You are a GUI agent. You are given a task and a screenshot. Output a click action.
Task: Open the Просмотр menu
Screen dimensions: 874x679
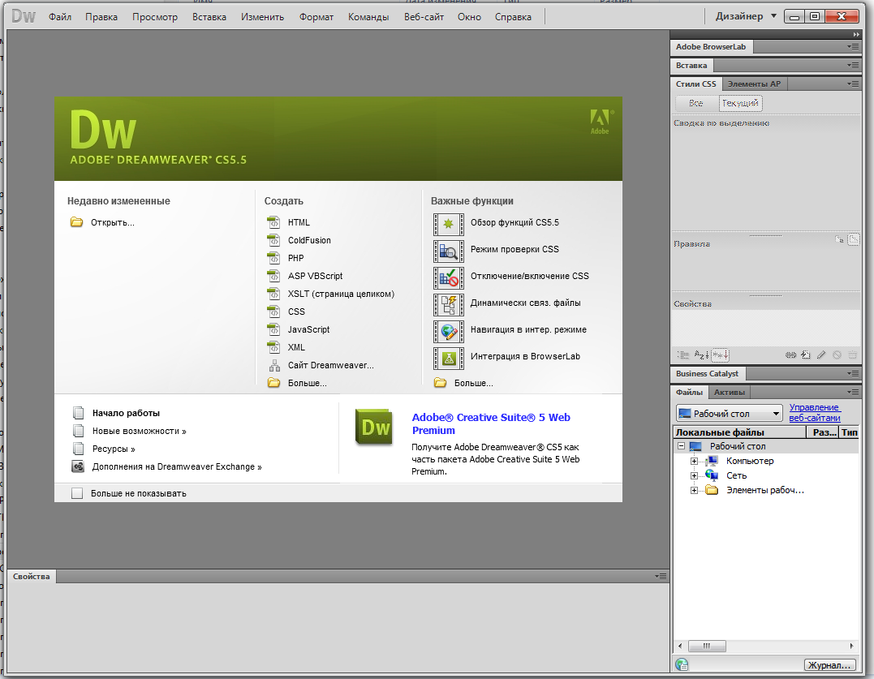tap(155, 17)
